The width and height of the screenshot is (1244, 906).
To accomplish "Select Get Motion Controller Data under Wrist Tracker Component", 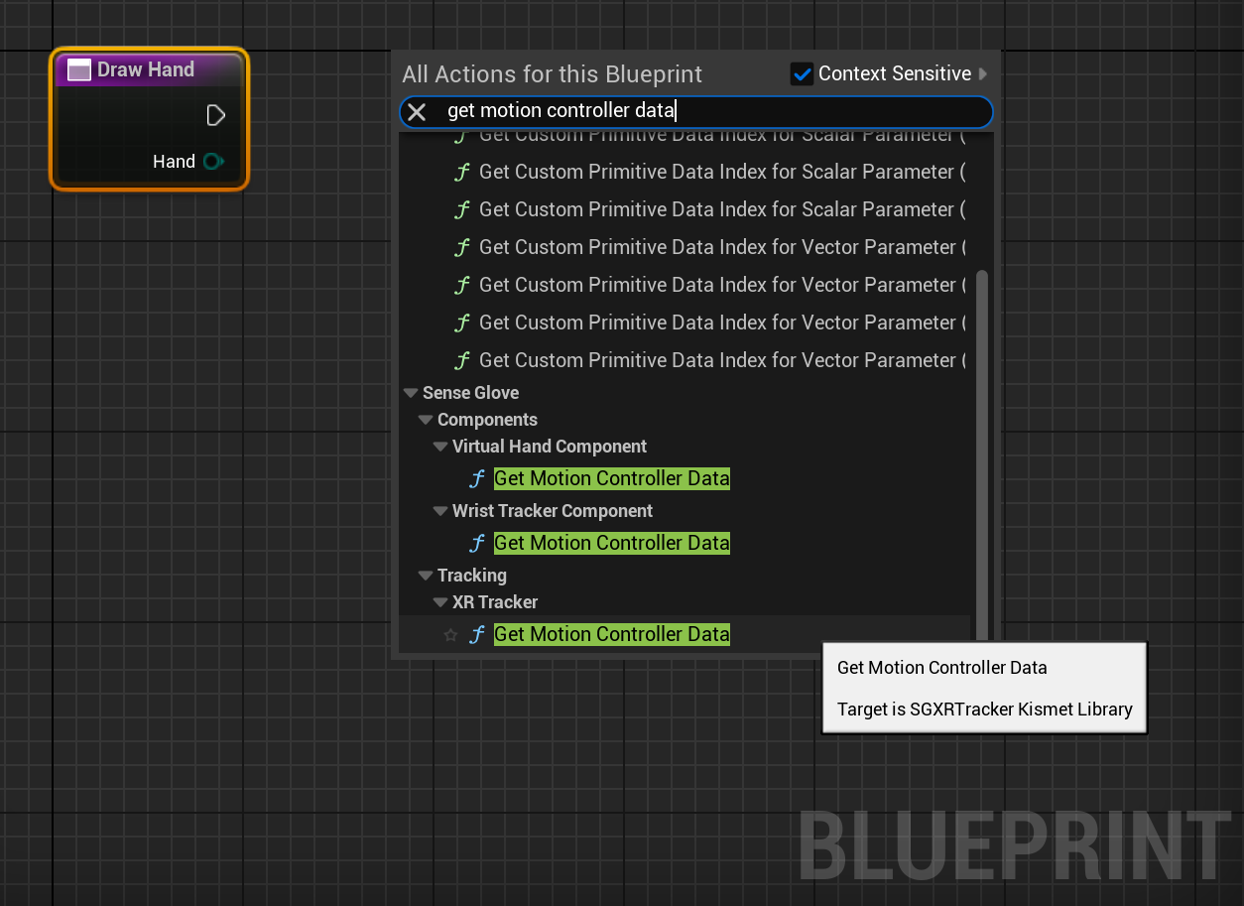I will [x=611, y=543].
